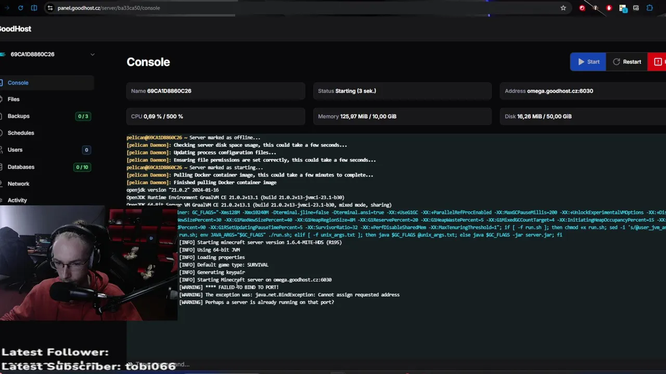666x374 pixels.
Task: Bookmark this page with the star icon
Action: click(563, 8)
